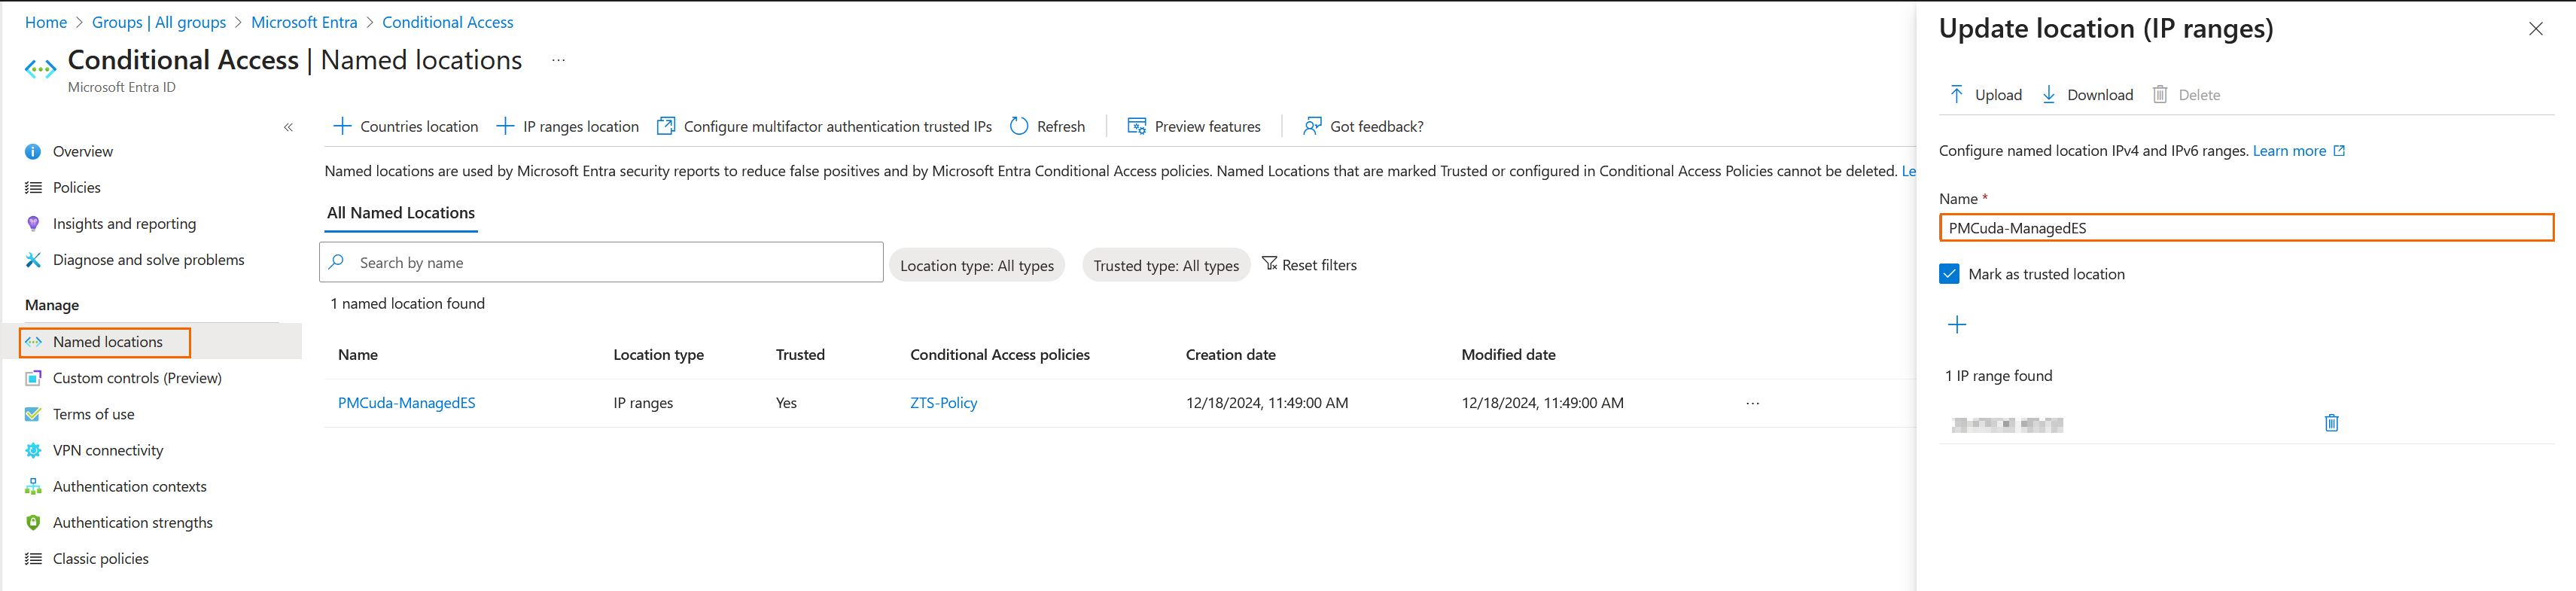Open Insights and reporting
Screen dimensions: 2576x591
124,224
